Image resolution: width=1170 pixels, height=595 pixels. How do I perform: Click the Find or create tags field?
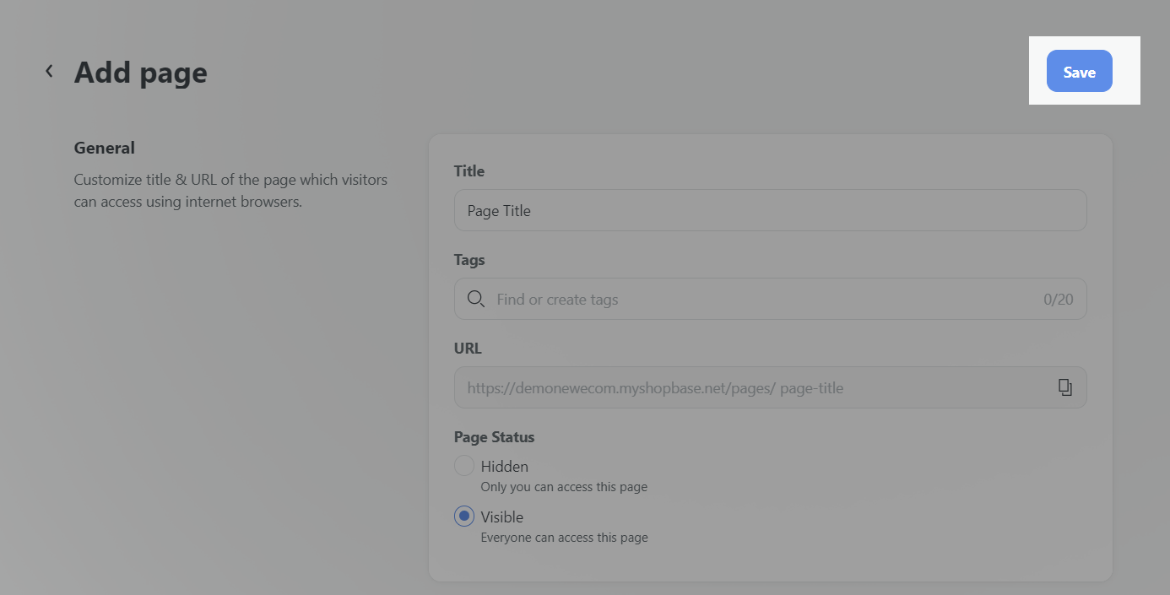point(771,299)
